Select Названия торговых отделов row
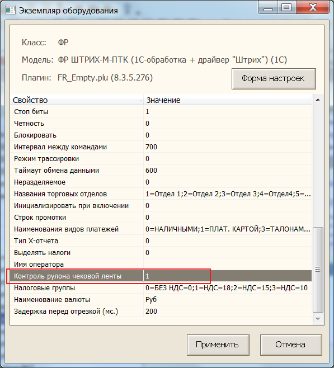334x368 pixels. [161, 194]
